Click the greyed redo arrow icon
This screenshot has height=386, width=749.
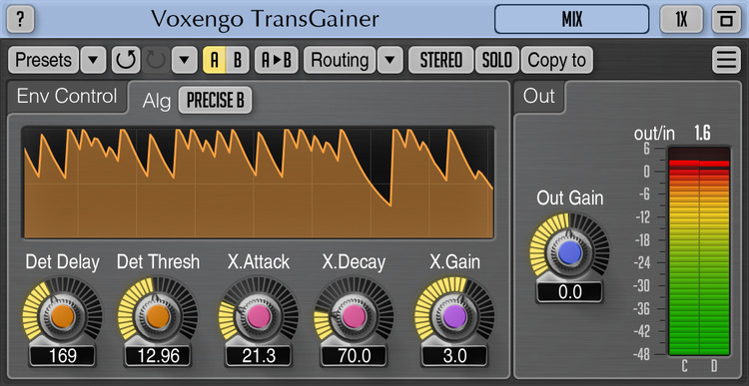coord(156,60)
